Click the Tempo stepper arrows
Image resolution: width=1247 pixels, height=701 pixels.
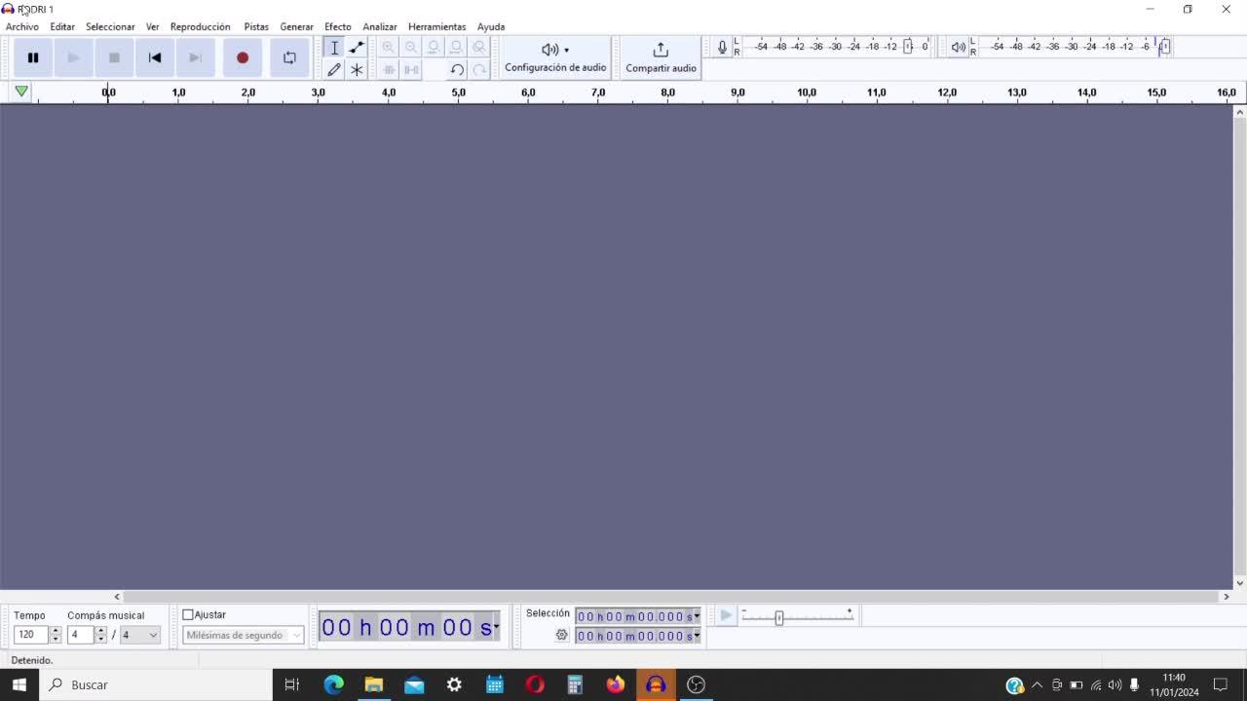tap(56, 635)
